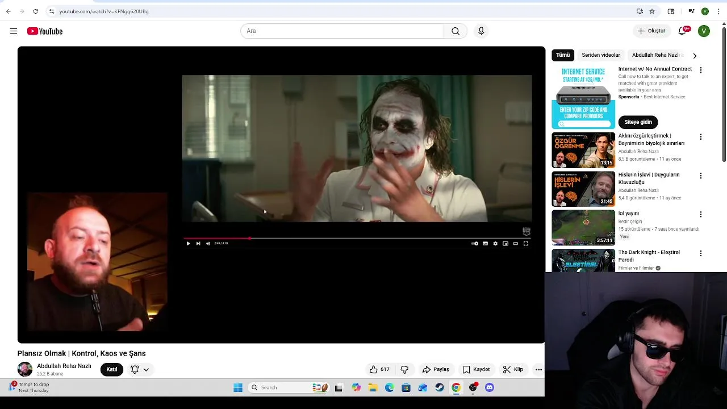
Task: Focus the Ara search field
Action: (342, 31)
